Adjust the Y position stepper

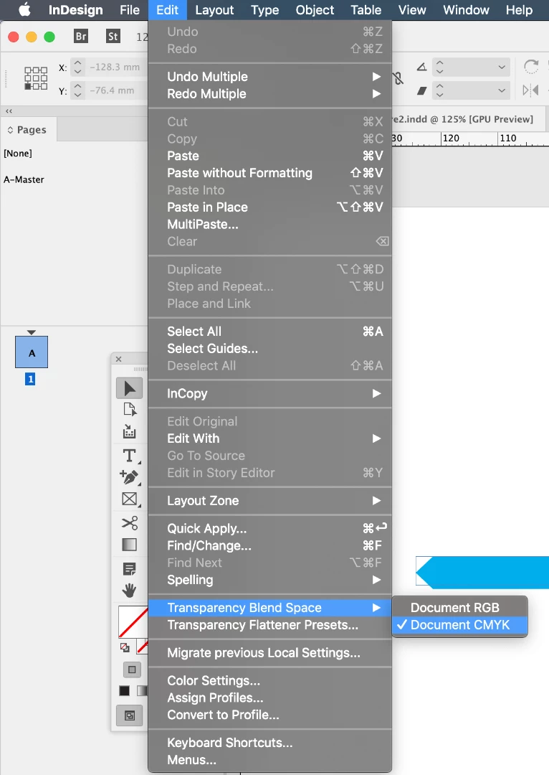pyautogui.click(x=77, y=90)
